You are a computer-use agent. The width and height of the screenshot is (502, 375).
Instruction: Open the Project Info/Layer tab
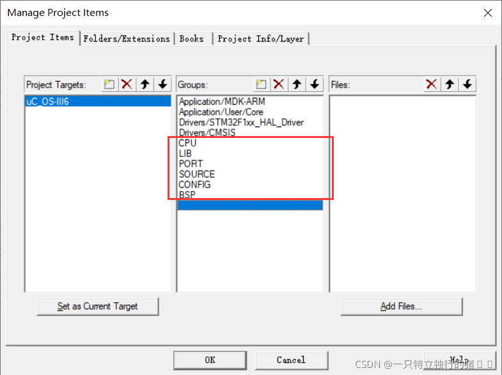pyautogui.click(x=261, y=39)
